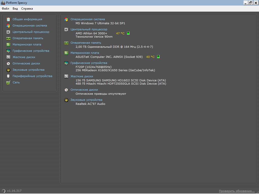Click the monitor icon in summary panel
Viewport: 259px width, 194px height.
click(x=66, y=63)
